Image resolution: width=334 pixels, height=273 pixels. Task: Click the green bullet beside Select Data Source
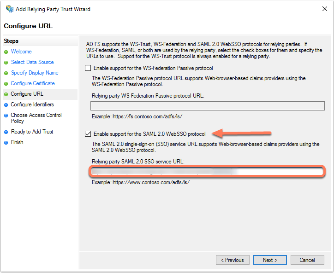(x=6, y=63)
